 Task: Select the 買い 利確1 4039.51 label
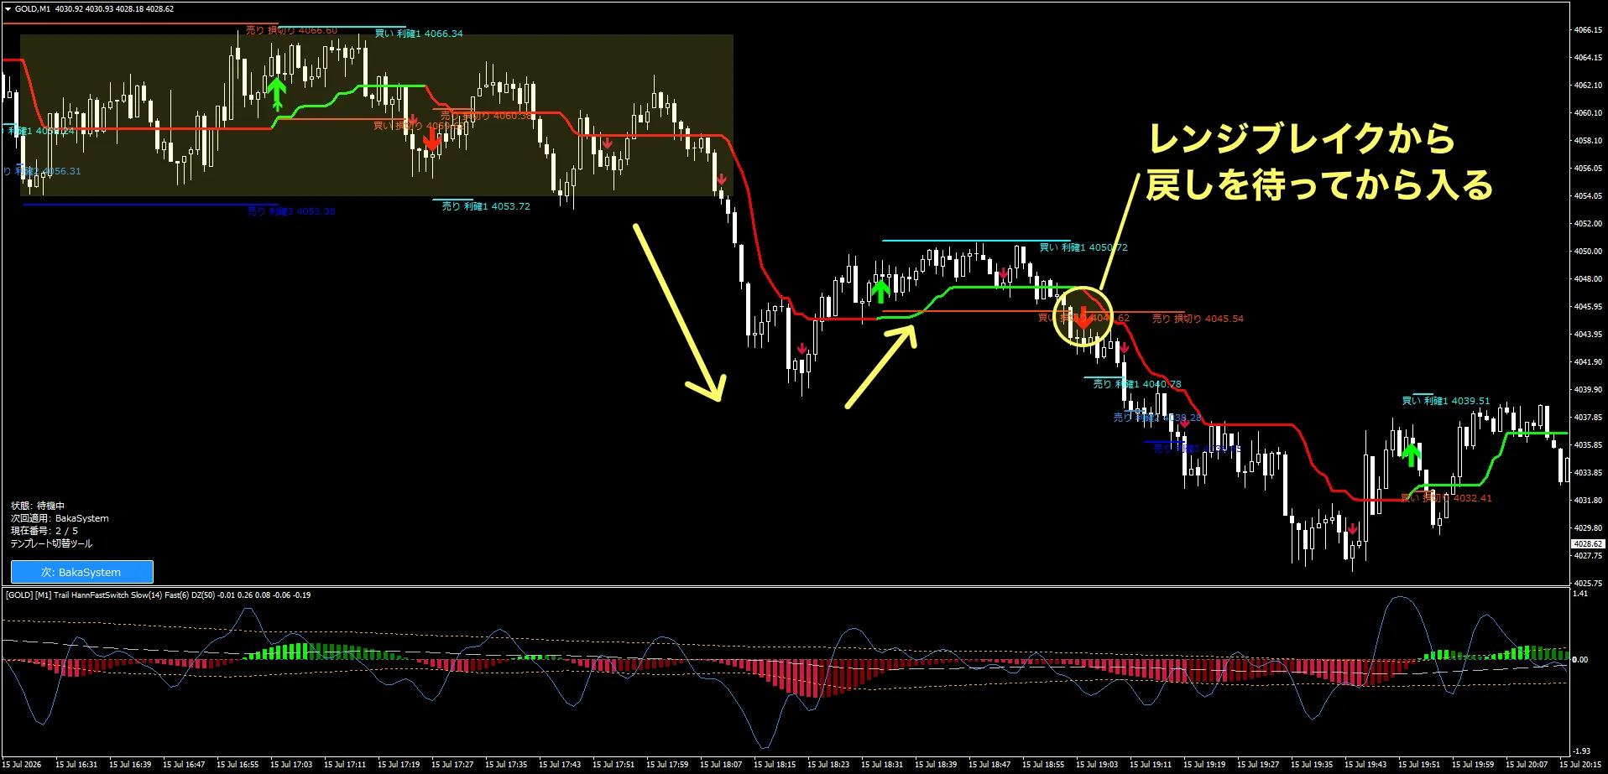[x=1446, y=401]
